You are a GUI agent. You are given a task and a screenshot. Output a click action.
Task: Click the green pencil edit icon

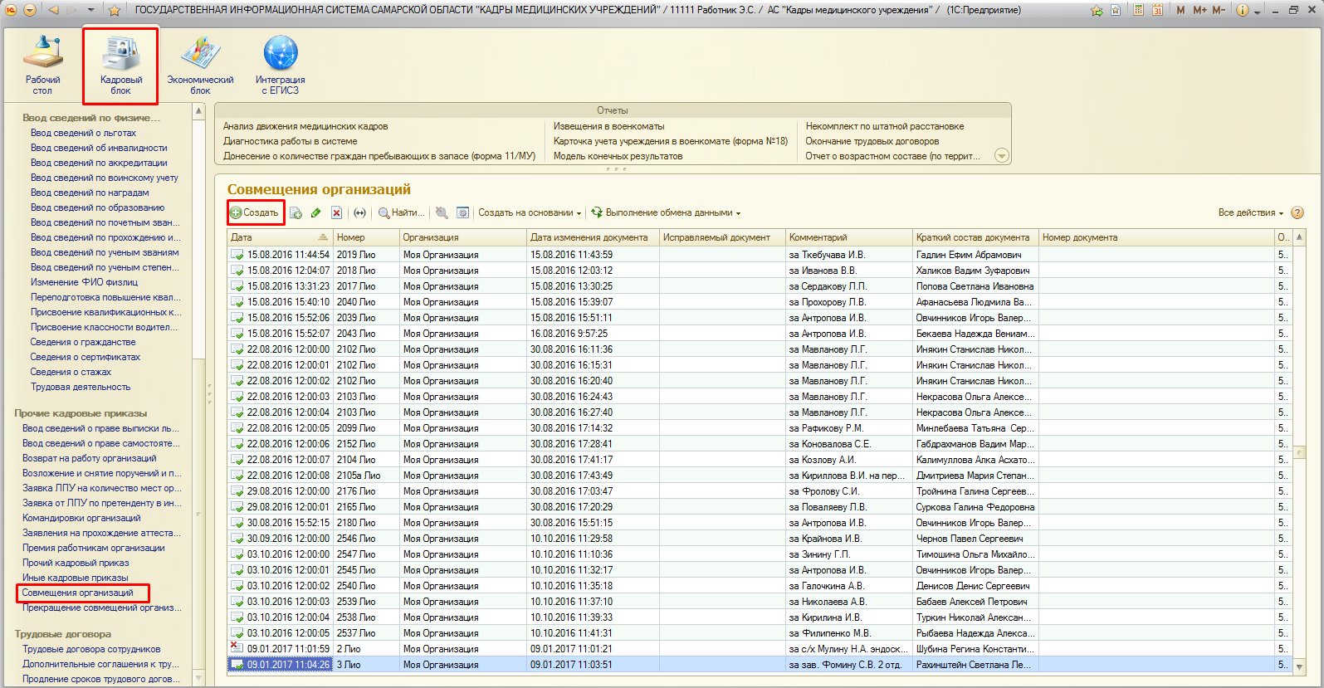click(316, 213)
